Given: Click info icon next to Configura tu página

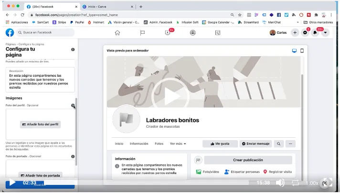Looking at the screenshot, I should 73,50.
